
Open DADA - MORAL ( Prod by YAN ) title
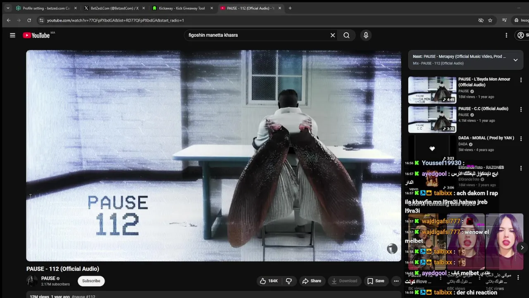[486, 138]
